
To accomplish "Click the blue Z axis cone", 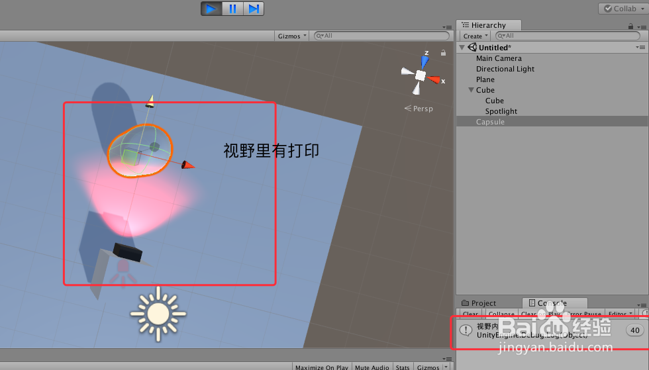I will coord(424,62).
